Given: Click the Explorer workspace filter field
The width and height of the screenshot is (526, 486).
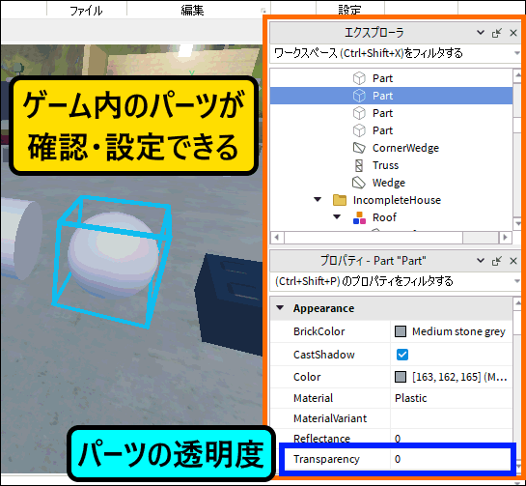Looking at the screenshot, I should pos(395,53).
